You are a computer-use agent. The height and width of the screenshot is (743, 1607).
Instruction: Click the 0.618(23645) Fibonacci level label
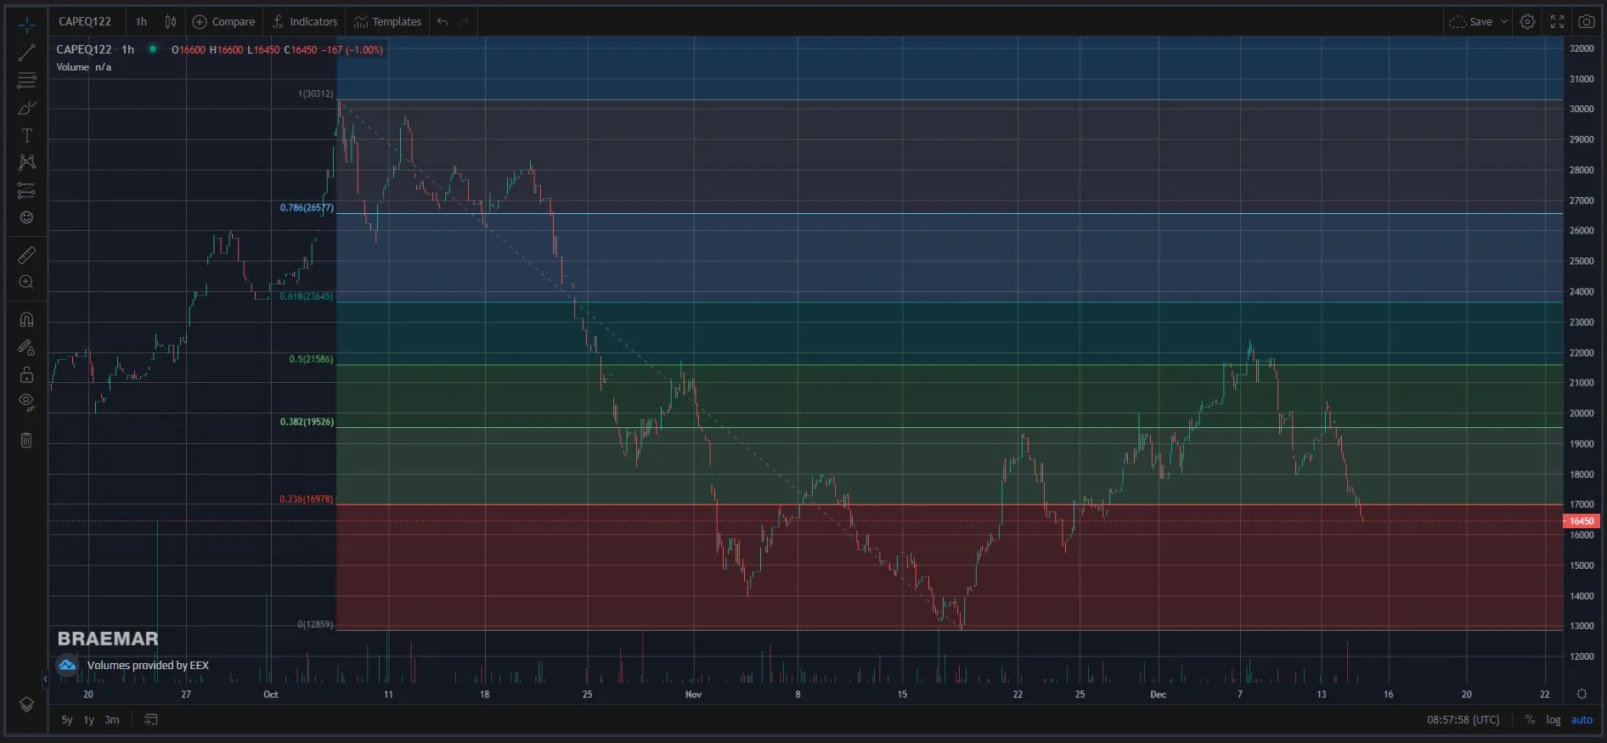307,296
